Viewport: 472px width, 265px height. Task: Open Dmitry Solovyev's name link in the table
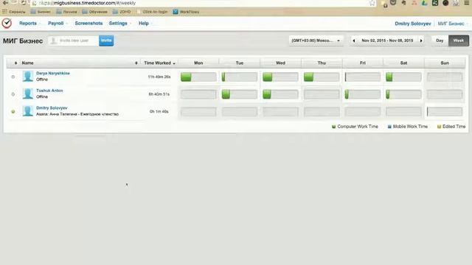point(52,108)
